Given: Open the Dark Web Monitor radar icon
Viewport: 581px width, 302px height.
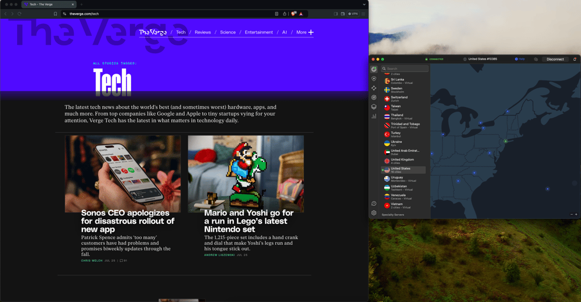Looking at the screenshot, I should coord(374,97).
